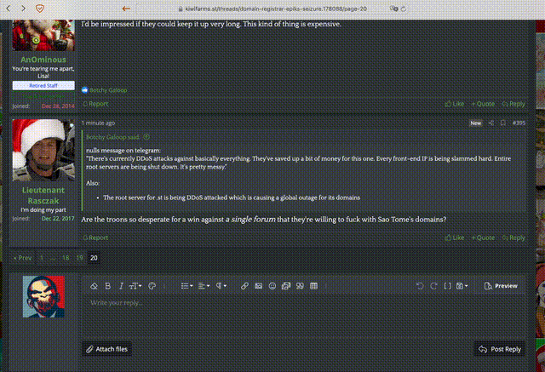Click Botchy Galoop said quote header

pos(113,137)
